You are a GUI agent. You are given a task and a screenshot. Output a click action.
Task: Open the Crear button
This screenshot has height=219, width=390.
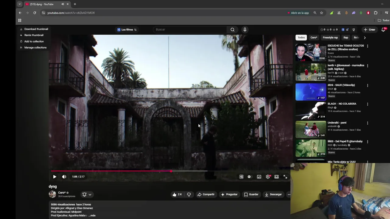[369, 30]
